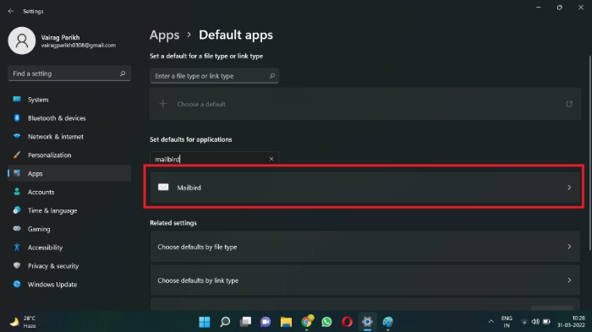This screenshot has height=332, width=592.
Task: Click the Vairag Parikh account name
Action: [60, 37]
